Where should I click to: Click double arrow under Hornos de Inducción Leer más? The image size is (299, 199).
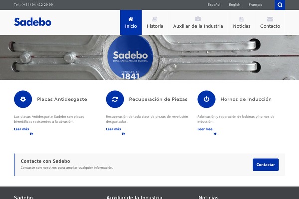[215, 134]
